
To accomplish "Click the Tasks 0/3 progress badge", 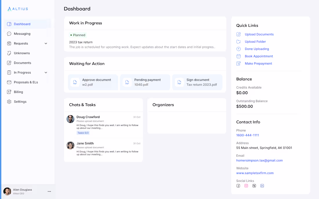I will (x=83, y=132).
